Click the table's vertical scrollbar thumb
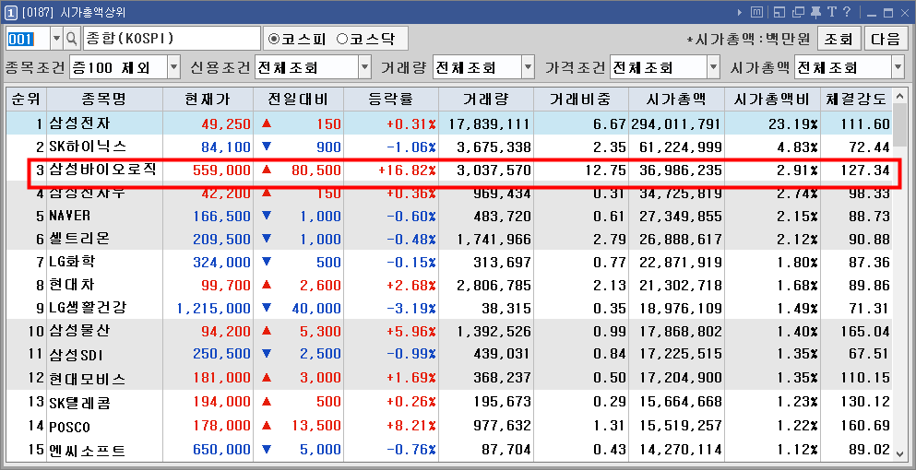Screen dimensions: 916x470 click(x=899, y=125)
